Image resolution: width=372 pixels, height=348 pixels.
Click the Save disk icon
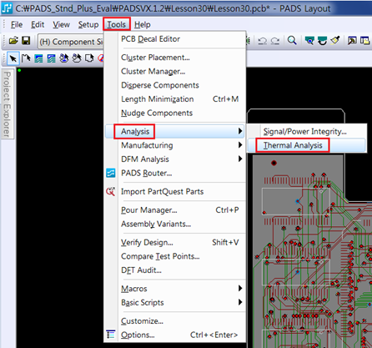(26, 41)
